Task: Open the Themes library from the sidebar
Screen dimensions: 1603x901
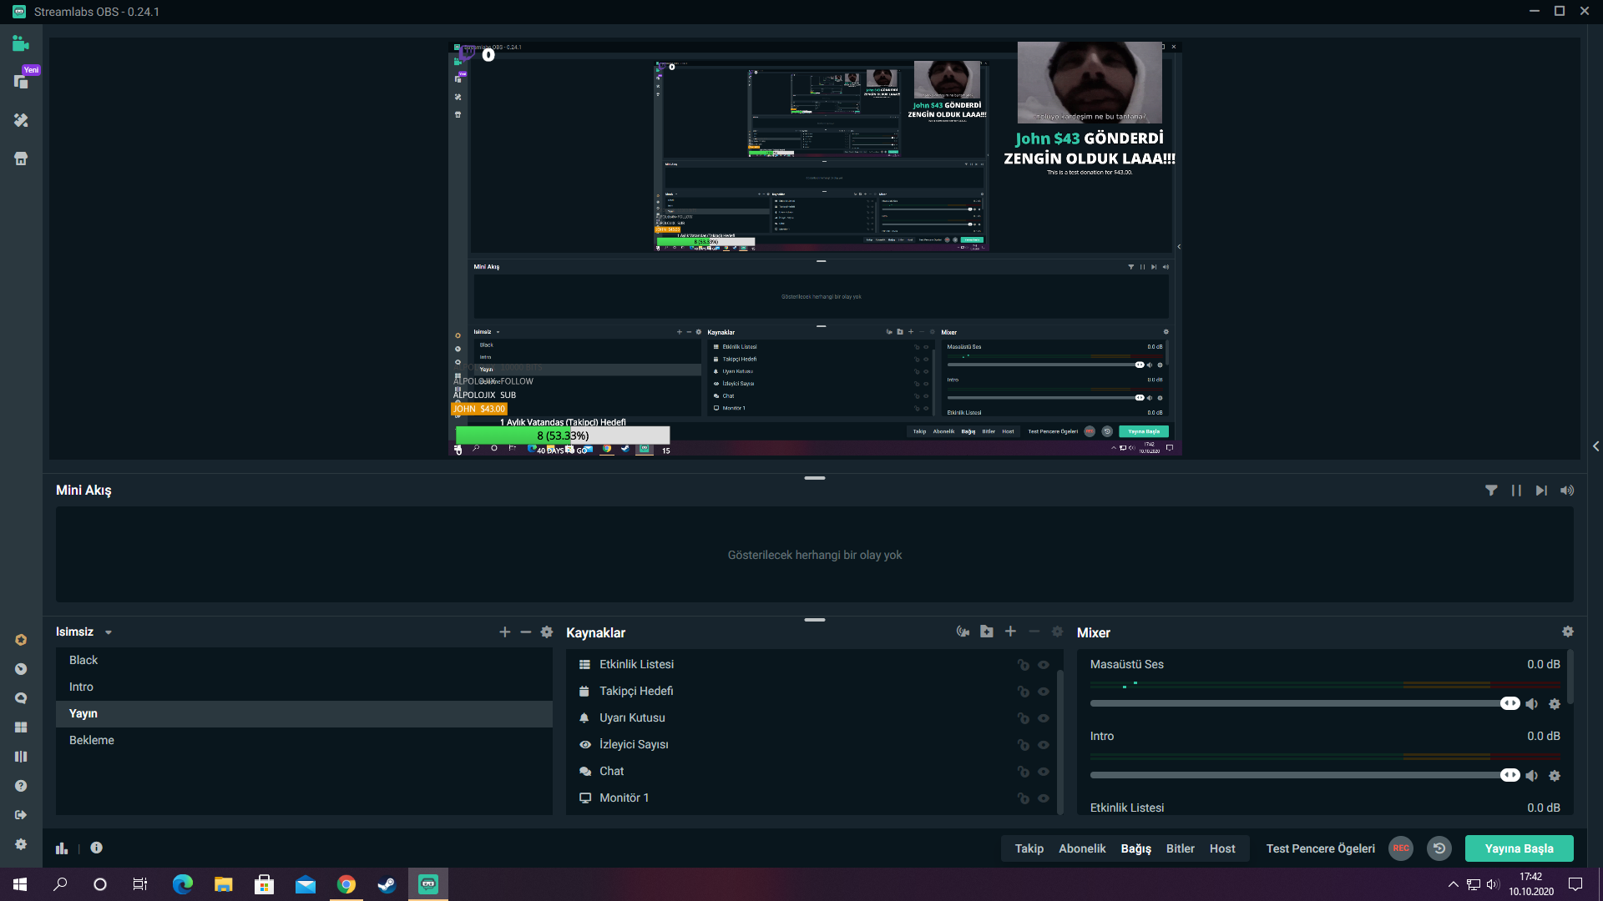Action: pyautogui.click(x=21, y=120)
